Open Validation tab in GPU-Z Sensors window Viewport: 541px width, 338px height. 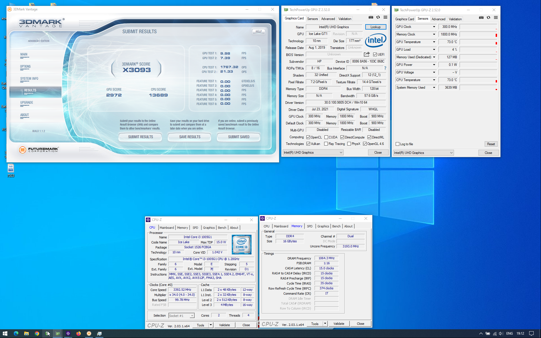click(x=455, y=19)
